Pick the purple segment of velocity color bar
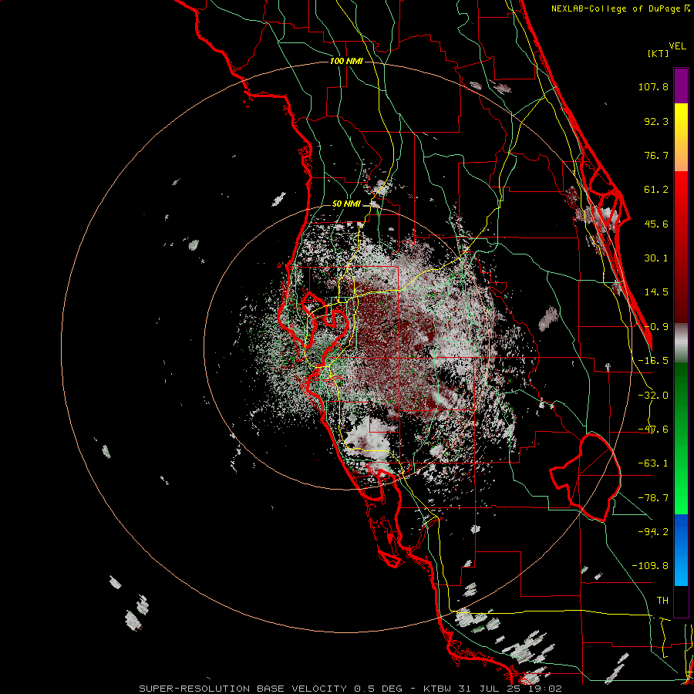This screenshot has width=694, height=694. tap(681, 86)
